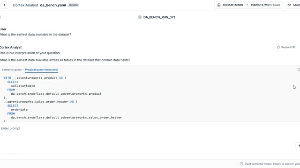
Task: Click the Request ID link
Action: click(x=288, y=47)
